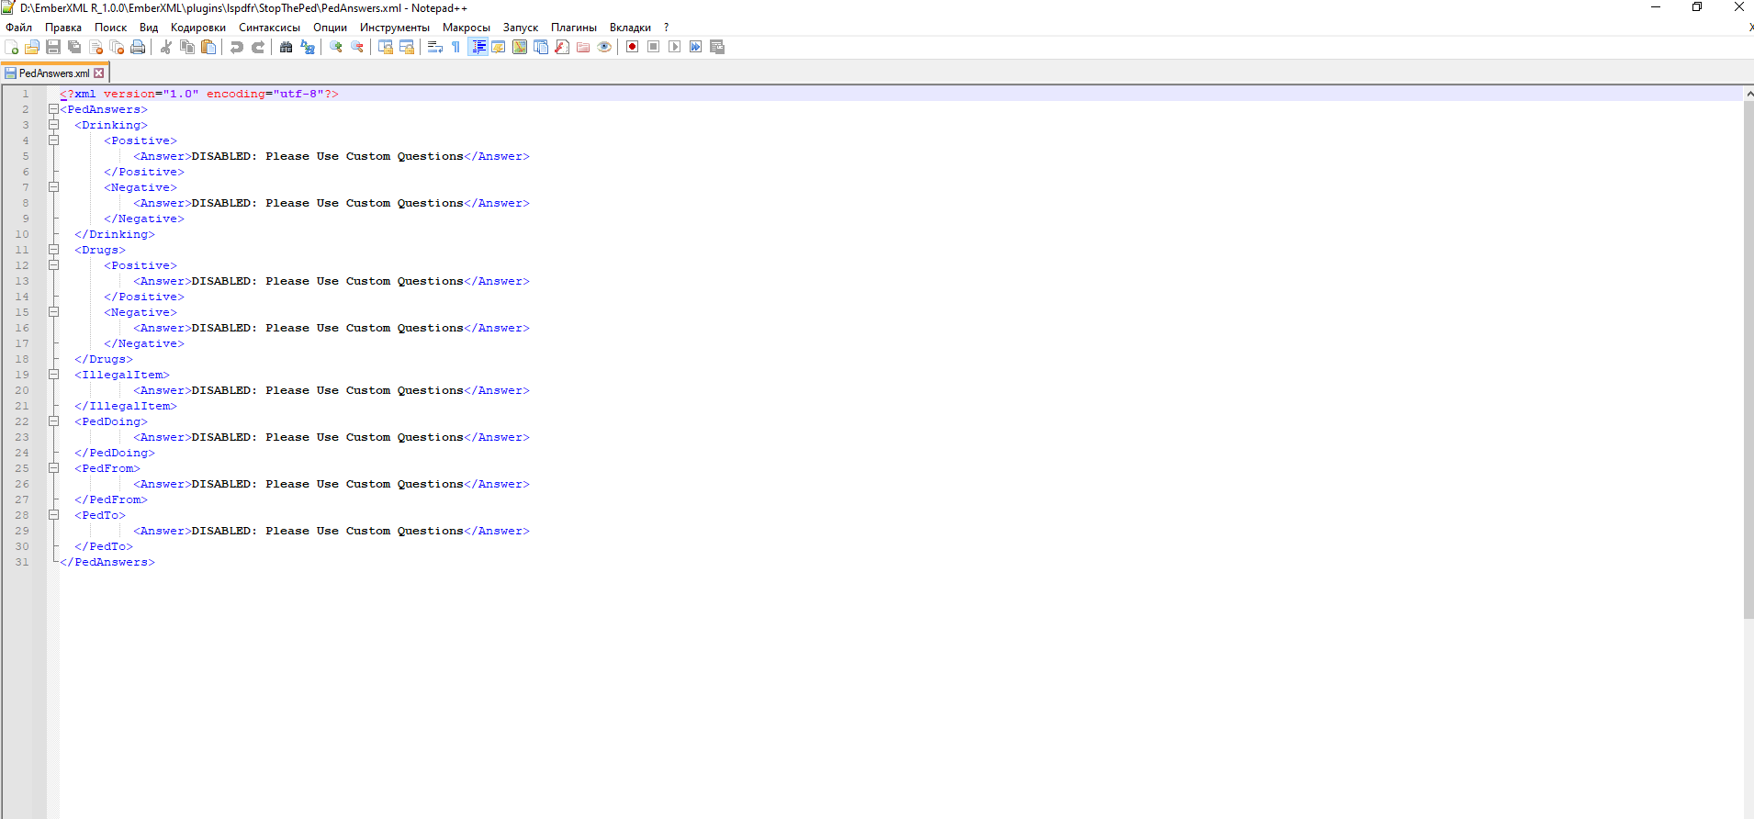Viewport: 1754px width, 819px height.
Task: Open the Макросы menu
Action: (467, 28)
